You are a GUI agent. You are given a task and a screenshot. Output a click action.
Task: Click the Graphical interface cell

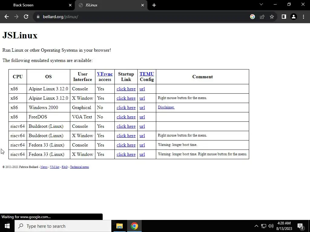(x=83, y=108)
